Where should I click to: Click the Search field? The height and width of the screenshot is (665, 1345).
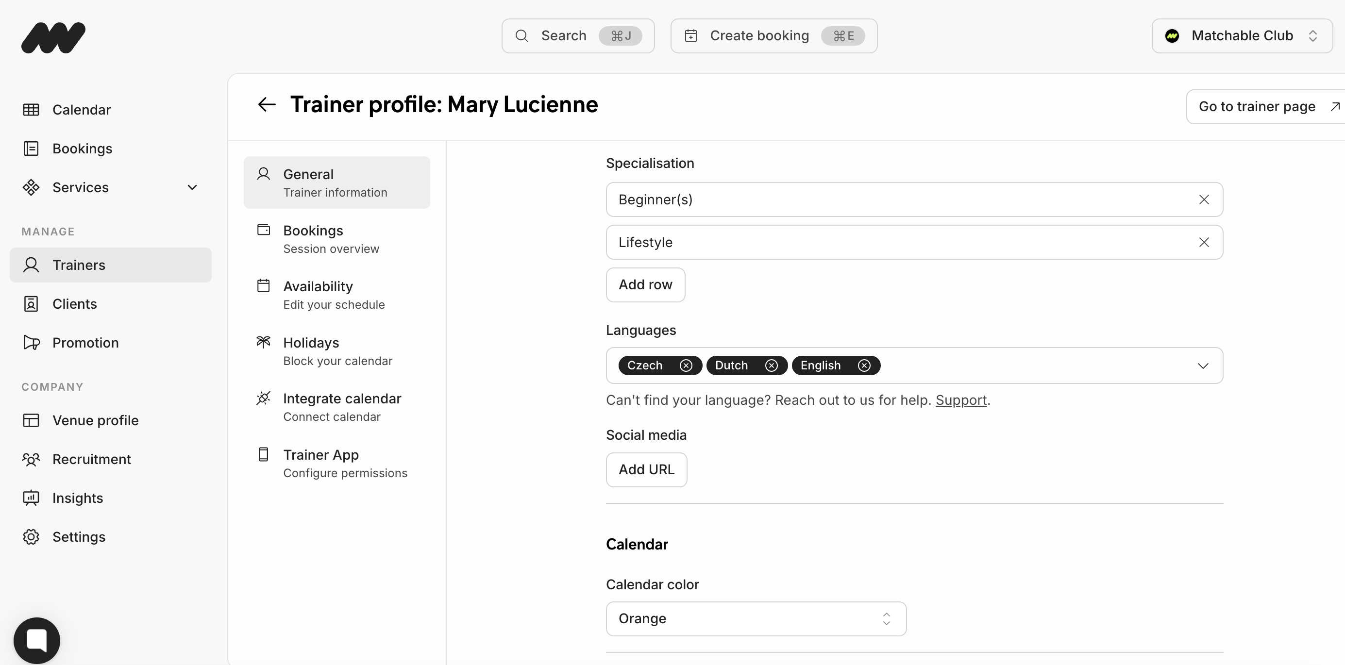pos(577,36)
